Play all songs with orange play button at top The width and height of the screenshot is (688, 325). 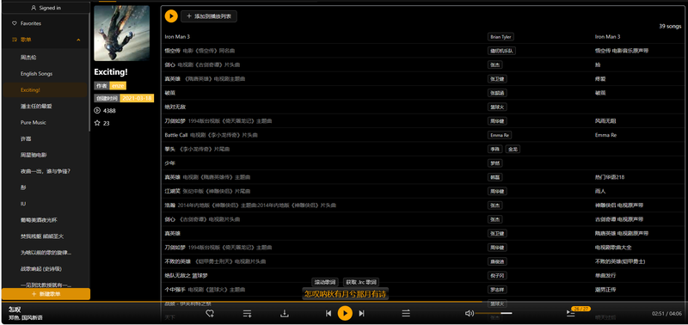(x=171, y=16)
